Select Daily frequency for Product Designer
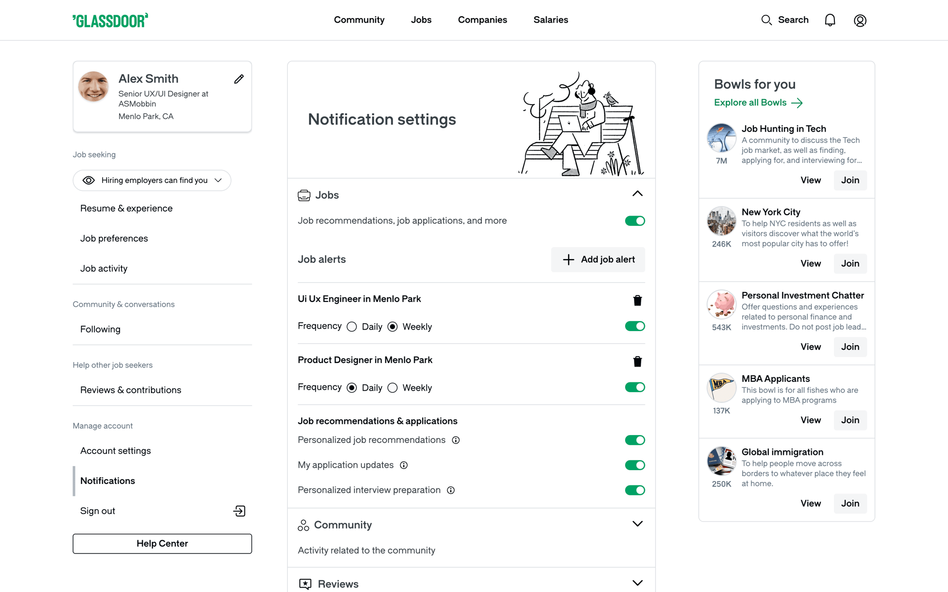 coord(352,388)
